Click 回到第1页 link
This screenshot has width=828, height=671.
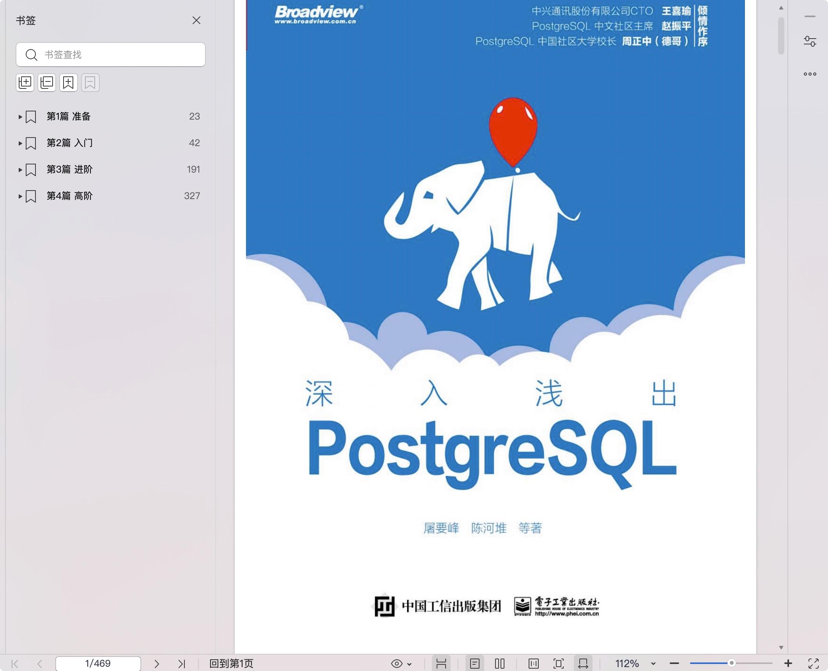pyautogui.click(x=231, y=663)
